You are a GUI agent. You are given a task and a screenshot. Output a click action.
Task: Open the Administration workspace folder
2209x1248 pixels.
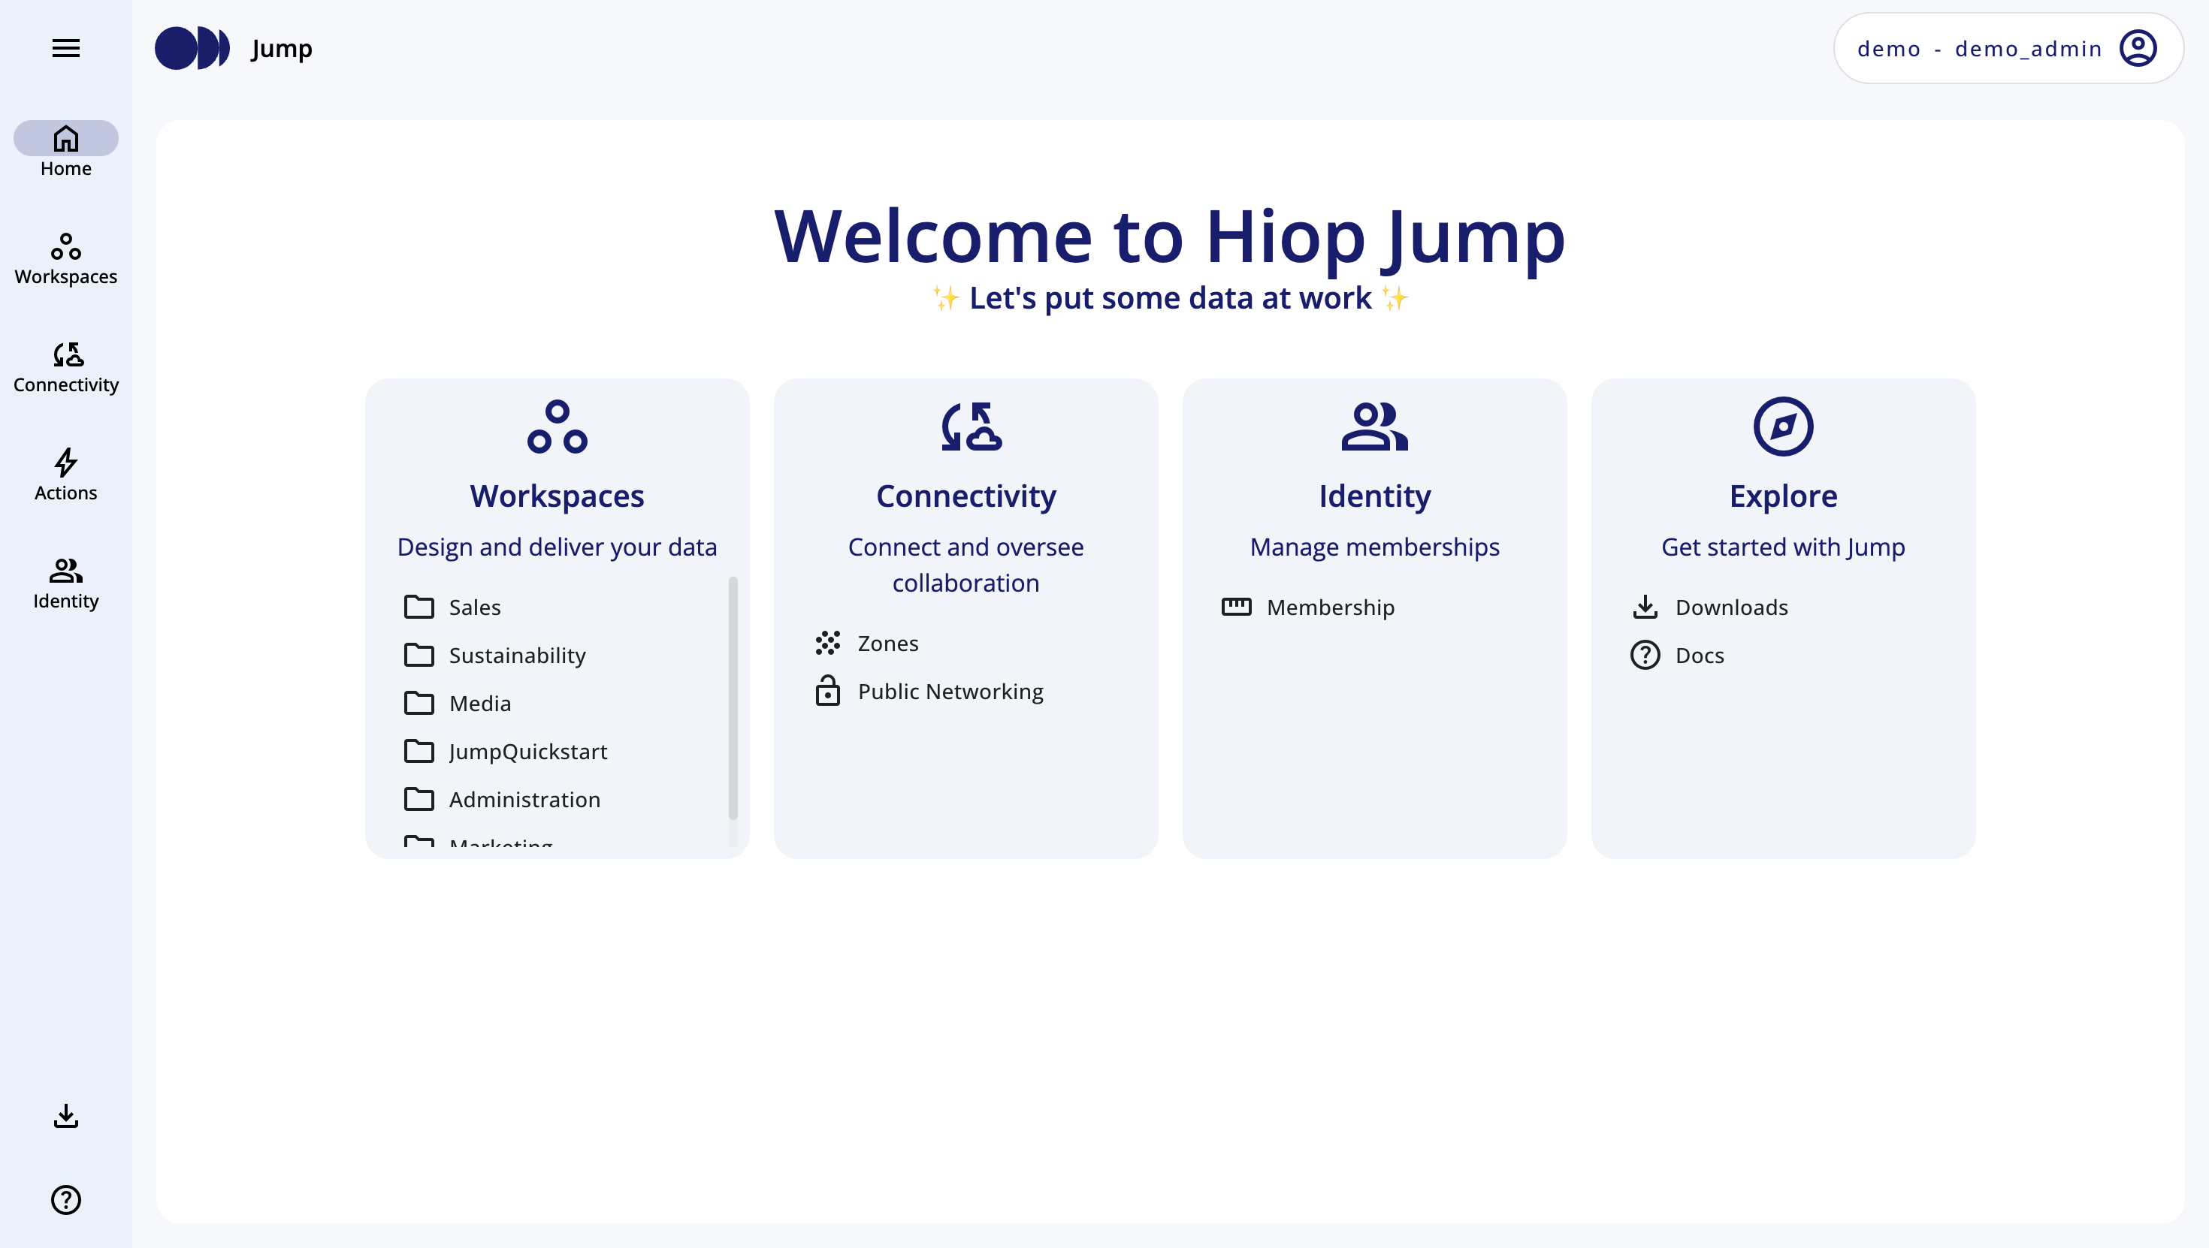(x=524, y=799)
